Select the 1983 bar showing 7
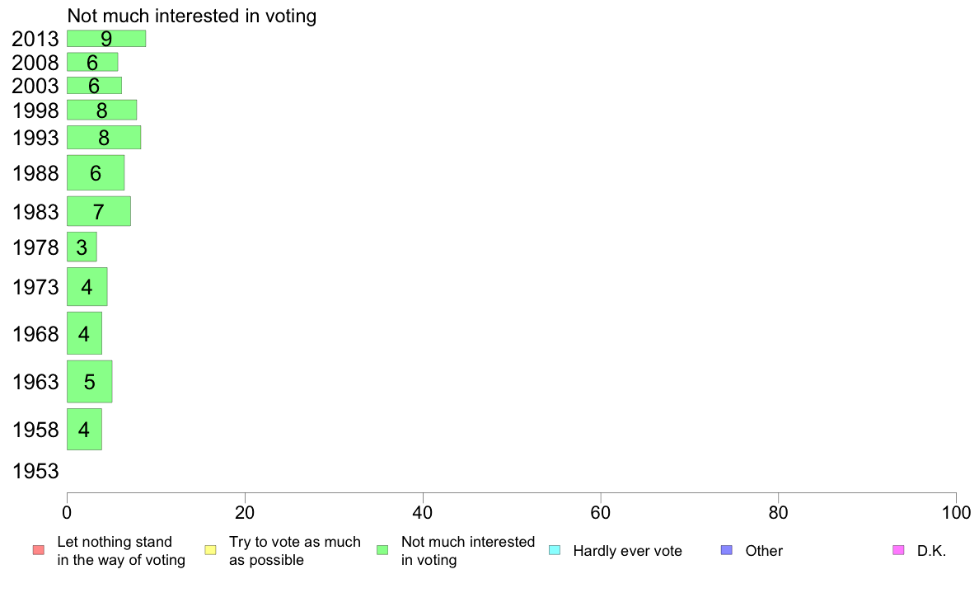 [x=99, y=211]
